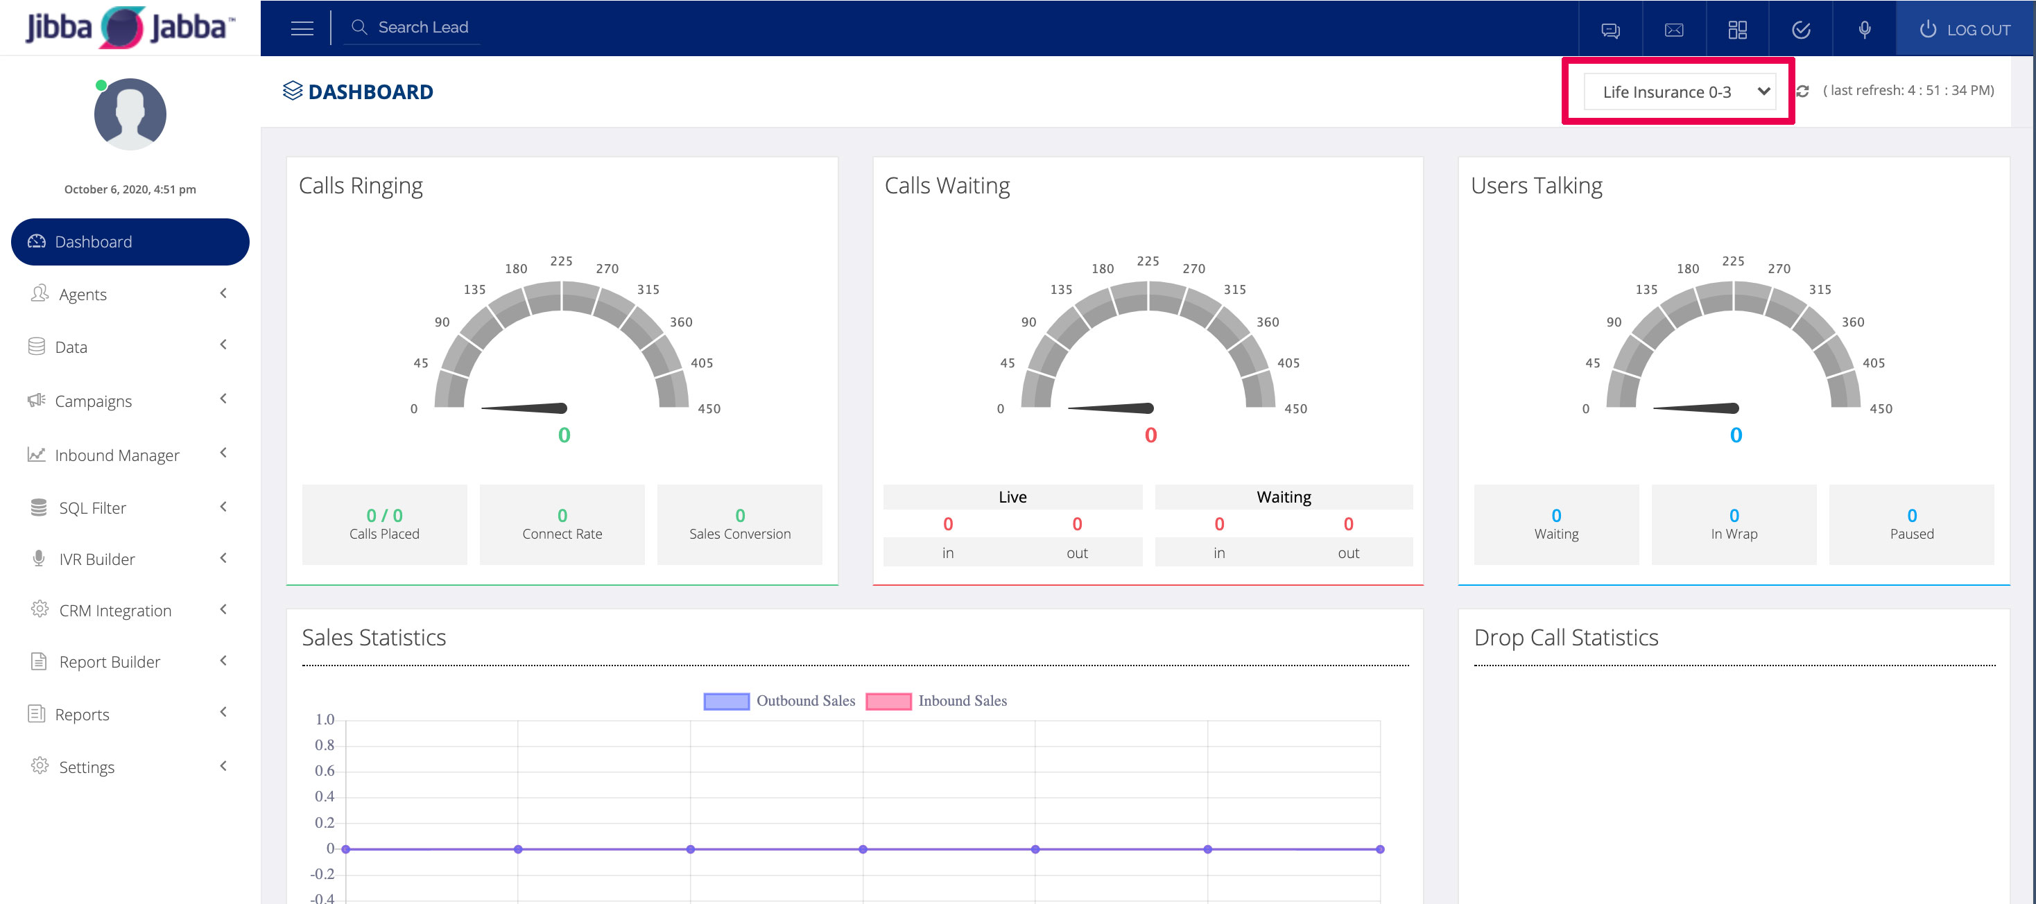Click the checkmark circle icon
2036x904 pixels.
[1800, 30]
